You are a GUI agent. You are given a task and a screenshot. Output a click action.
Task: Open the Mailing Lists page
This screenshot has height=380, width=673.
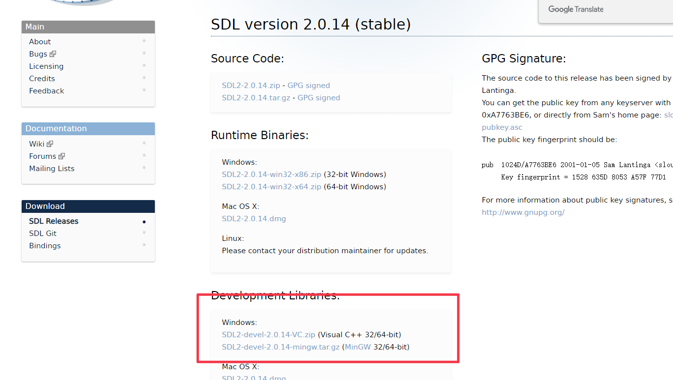click(52, 168)
